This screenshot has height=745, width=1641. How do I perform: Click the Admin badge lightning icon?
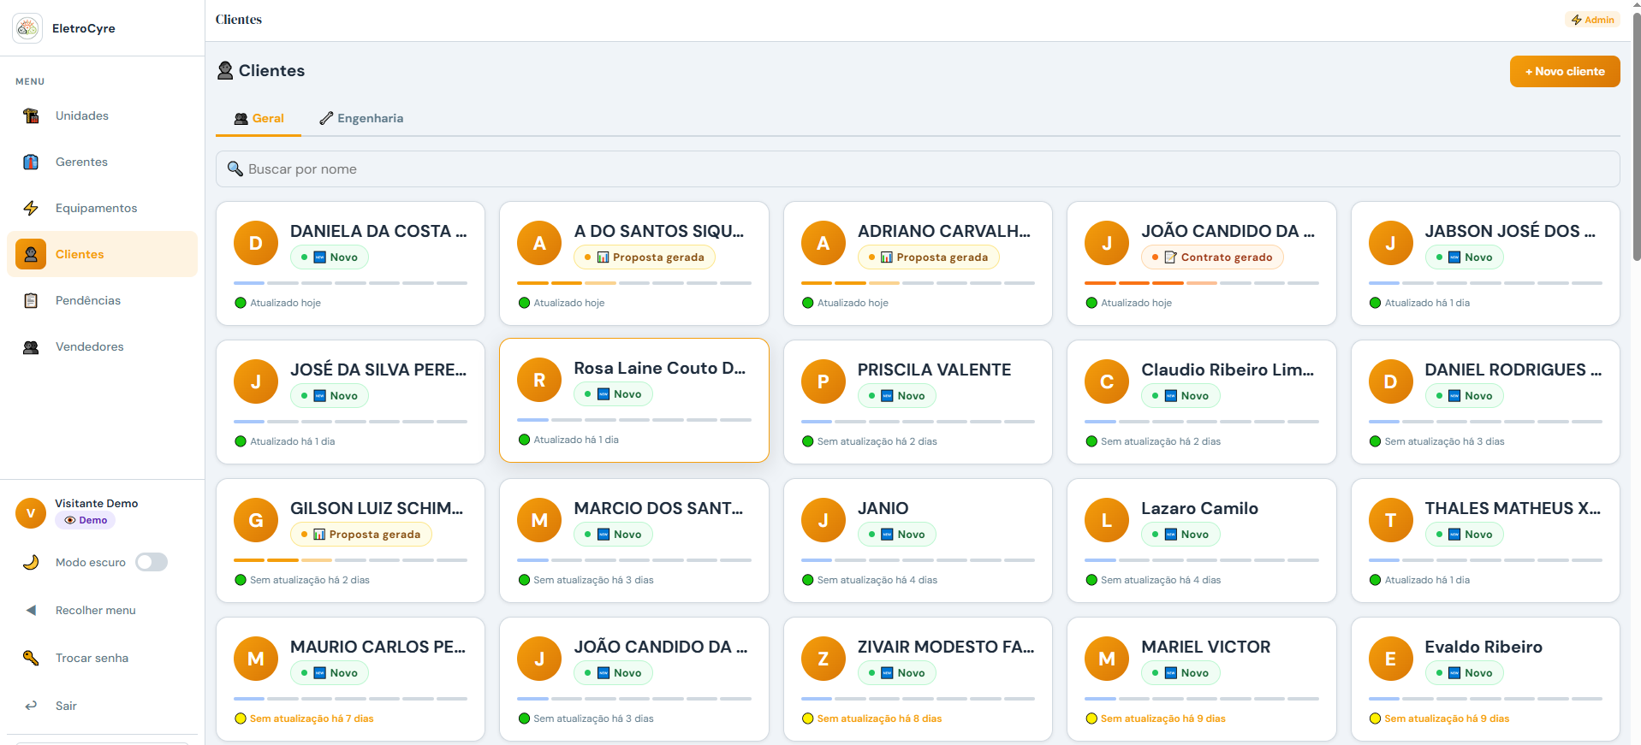pos(1576,20)
